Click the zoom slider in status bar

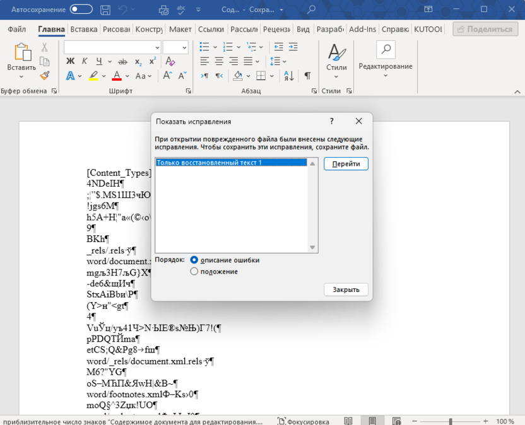(450, 421)
